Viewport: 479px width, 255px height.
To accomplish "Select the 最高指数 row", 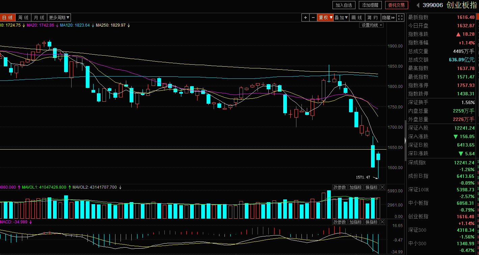I will click(x=442, y=68).
